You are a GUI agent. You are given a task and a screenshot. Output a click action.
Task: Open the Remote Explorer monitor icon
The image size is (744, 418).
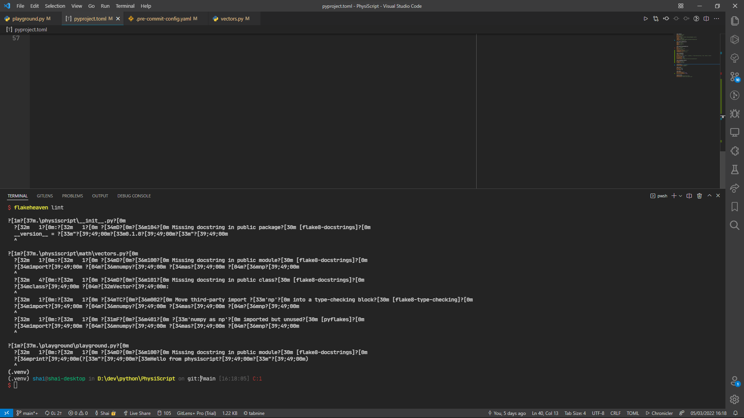point(735,132)
